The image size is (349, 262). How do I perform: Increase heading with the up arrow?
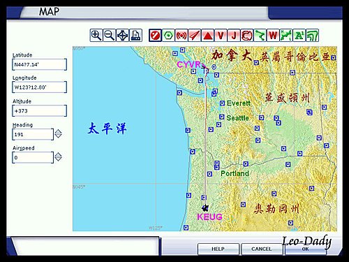(x=58, y=131)
